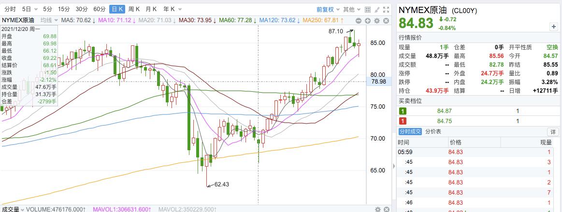The width and height of the screenshot is (562, 212).
Task: Expand the 其他 options dropdown
Action: click(351, 9)
